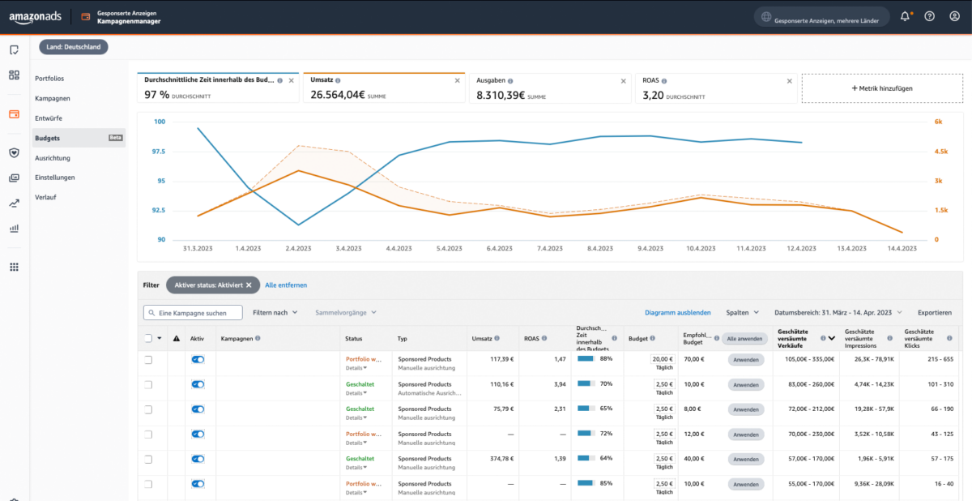Expand Details under status in 117,39 € row
The width and height of the screenshot is (972, 501).
pos(357,367)
